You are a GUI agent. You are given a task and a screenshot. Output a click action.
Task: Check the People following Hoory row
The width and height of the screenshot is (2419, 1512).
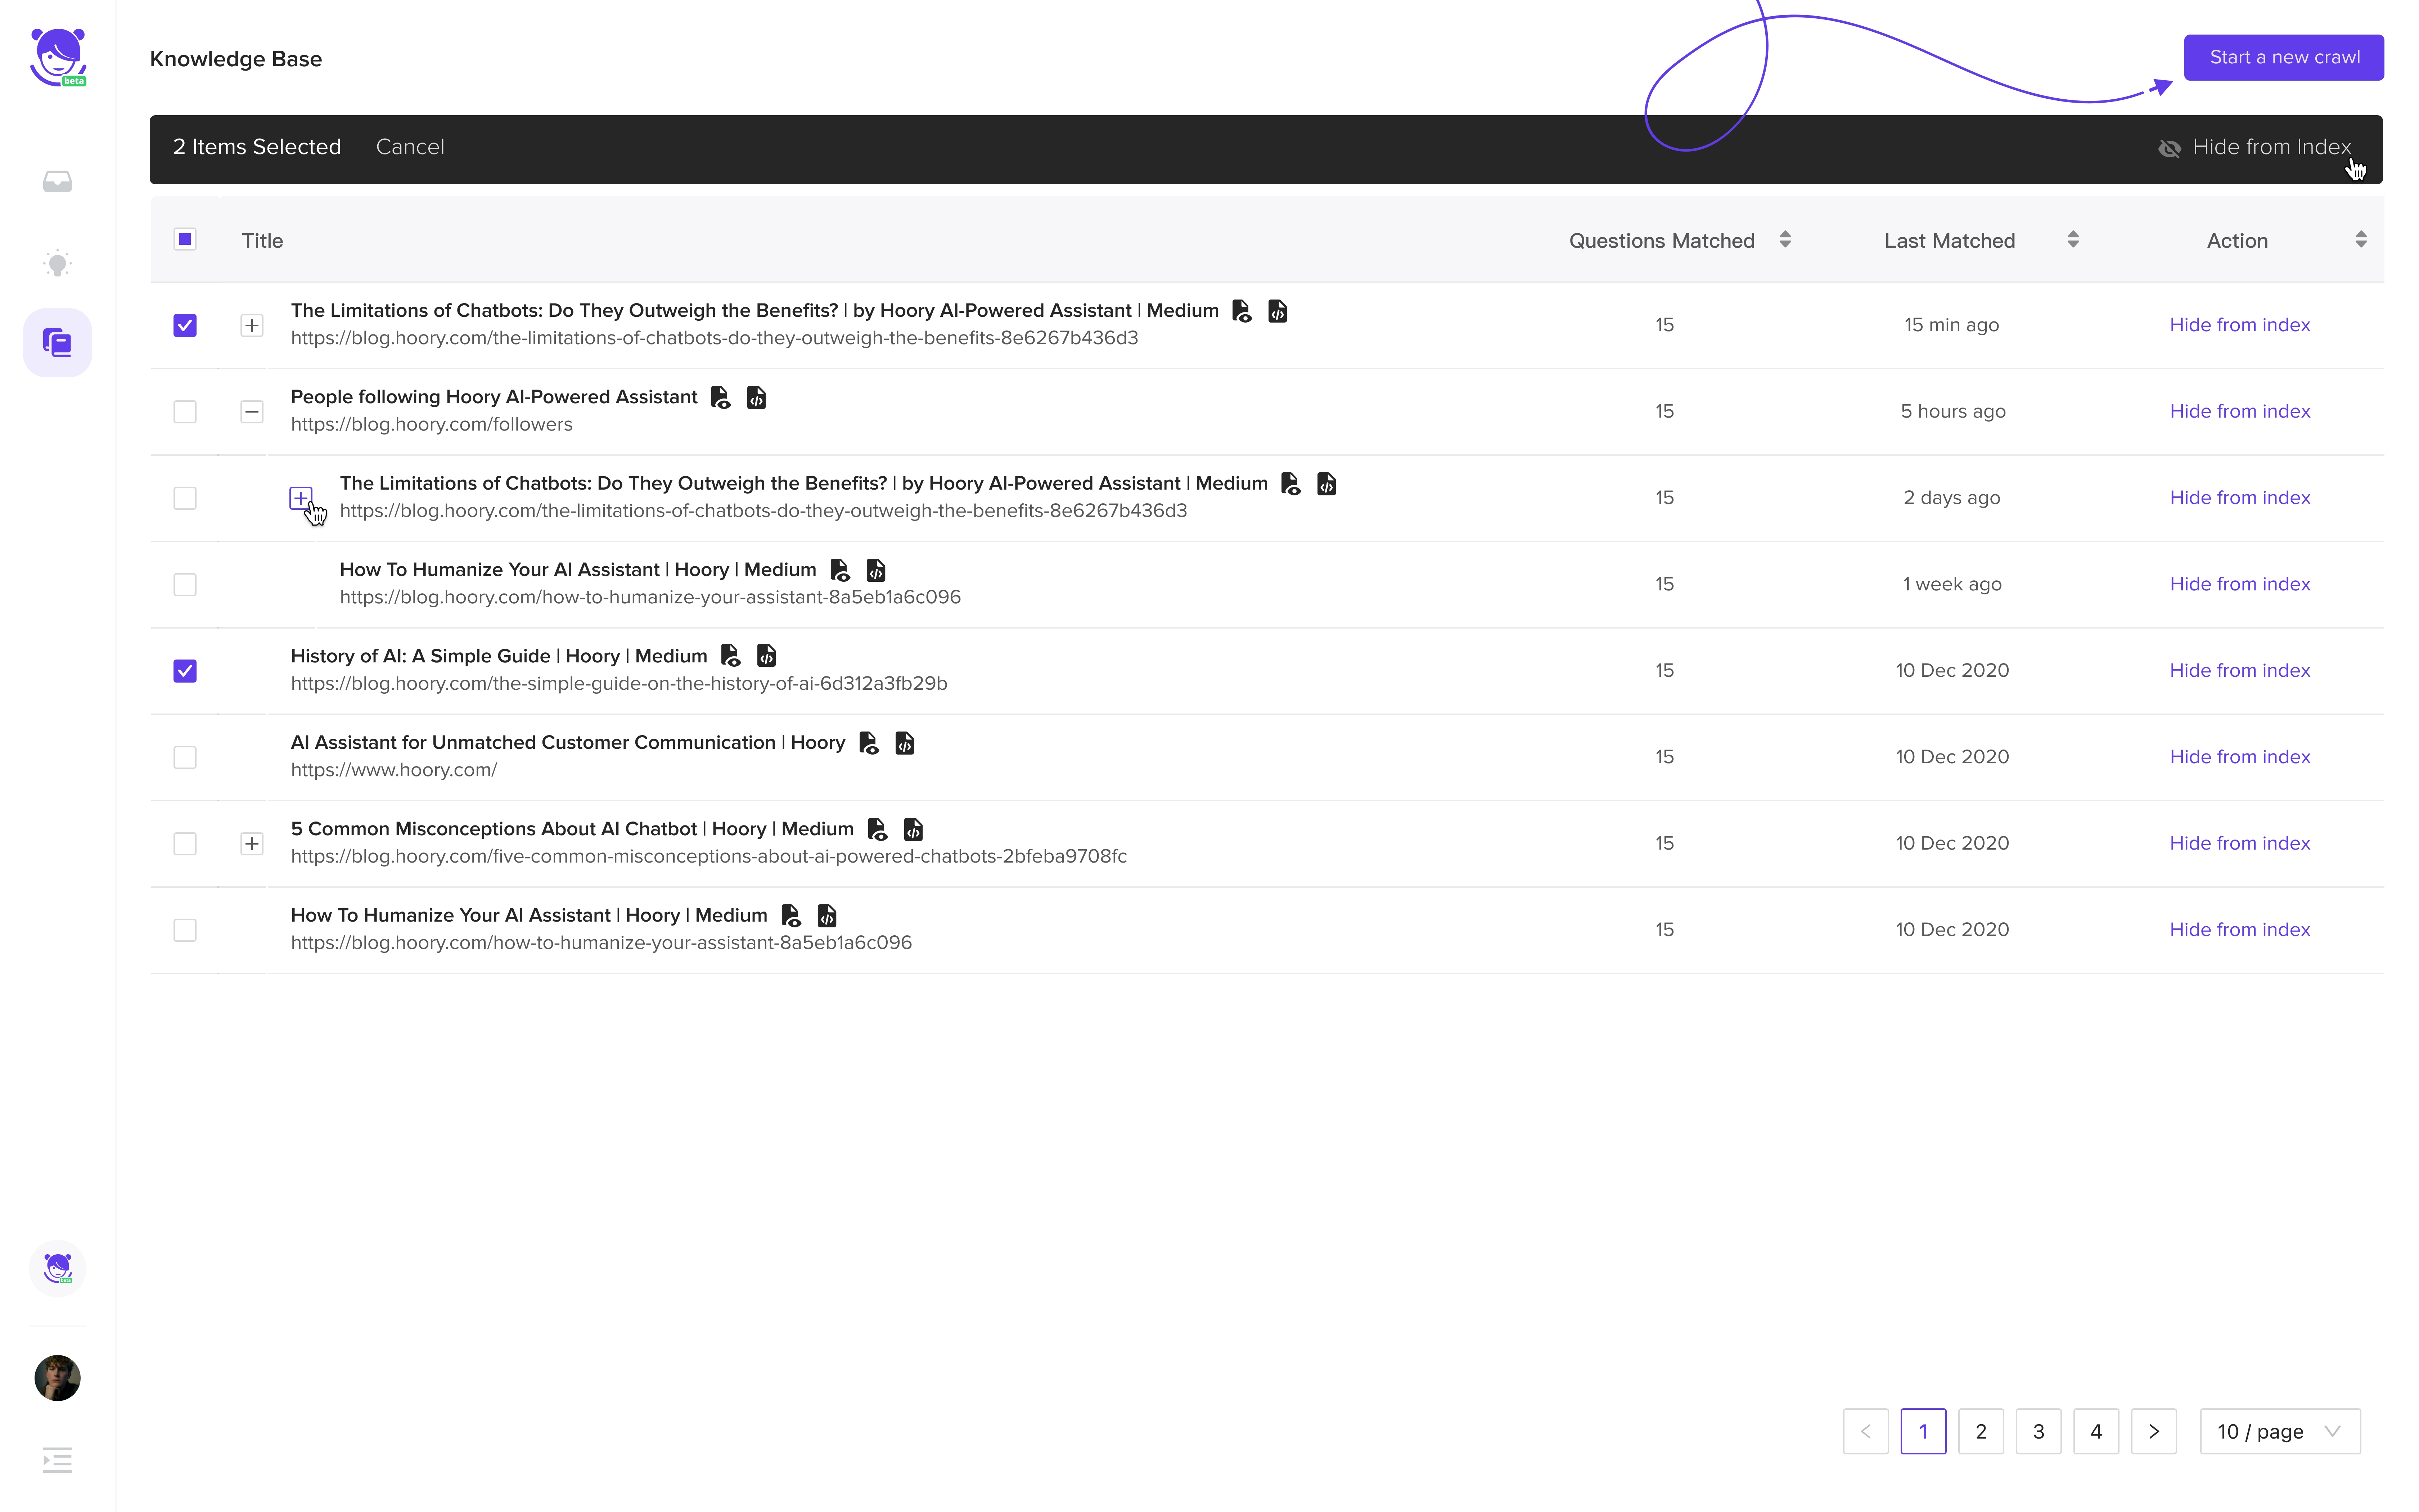point(185,412)
